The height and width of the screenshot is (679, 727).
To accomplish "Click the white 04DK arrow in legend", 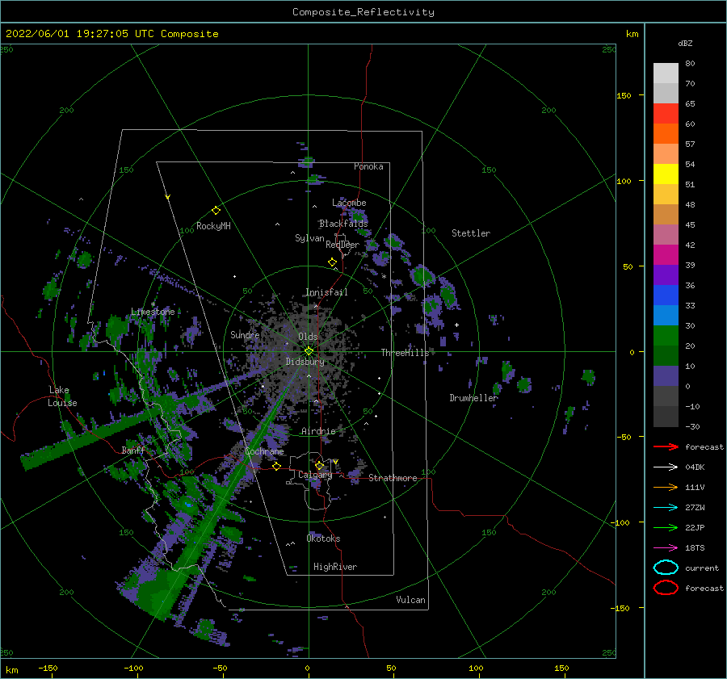I will click(666, 467).
